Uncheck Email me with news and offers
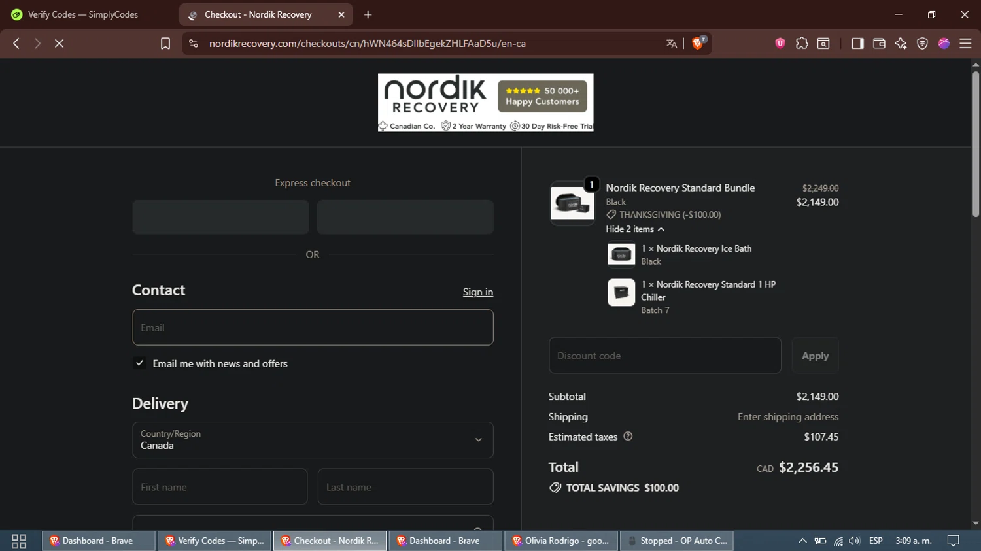Image resolution: width=981 pixels, height=551 pixels. click(x=139, y=363)
